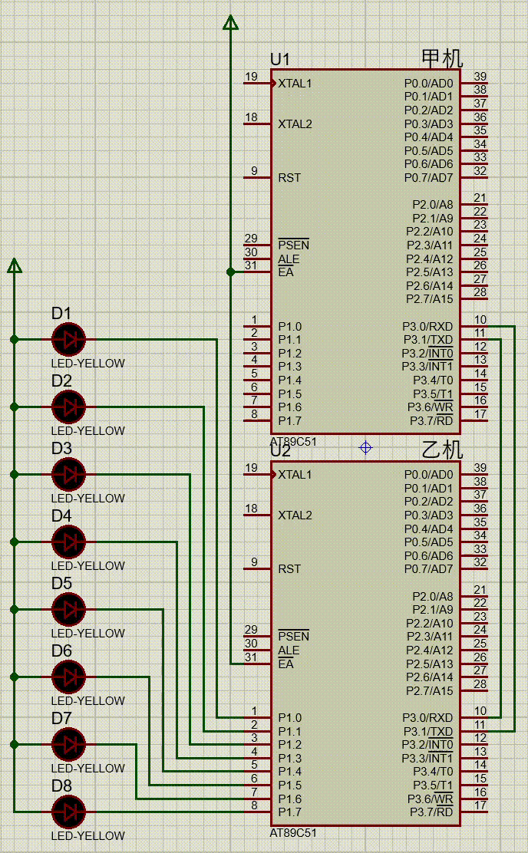Click the RST pin 9 on U2

tap(257, 568)
